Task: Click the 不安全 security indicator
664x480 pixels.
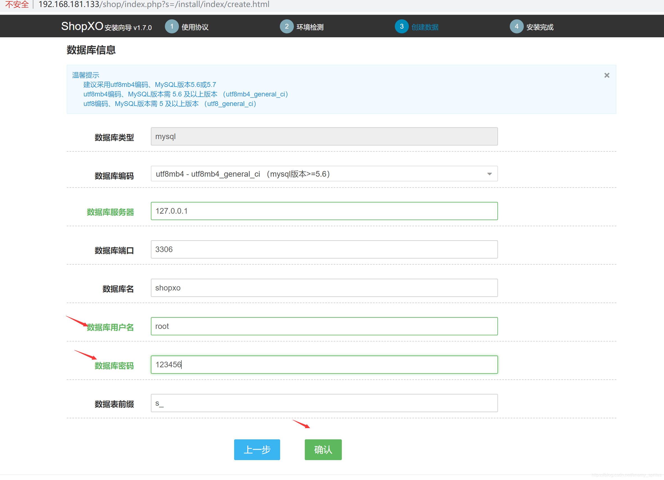Action: tap(17, 4)
